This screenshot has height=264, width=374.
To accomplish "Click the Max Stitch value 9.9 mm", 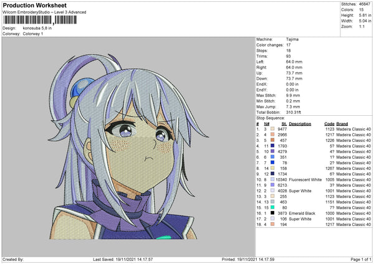I will coord(293,95).
